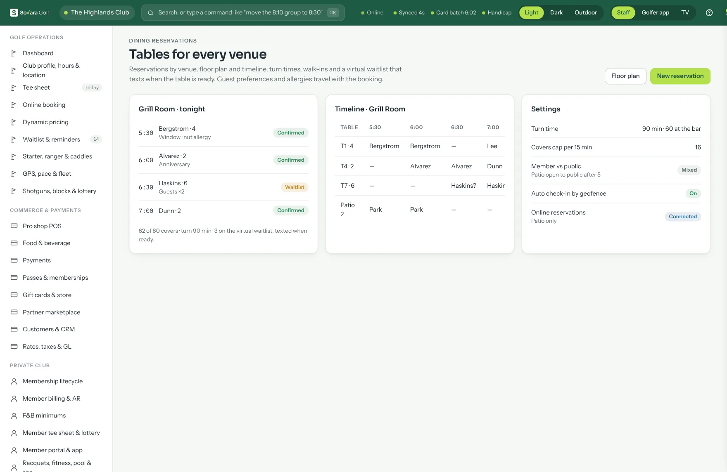
Task: Switch theme to Outdoor
Action: click(x=586, y=13)
